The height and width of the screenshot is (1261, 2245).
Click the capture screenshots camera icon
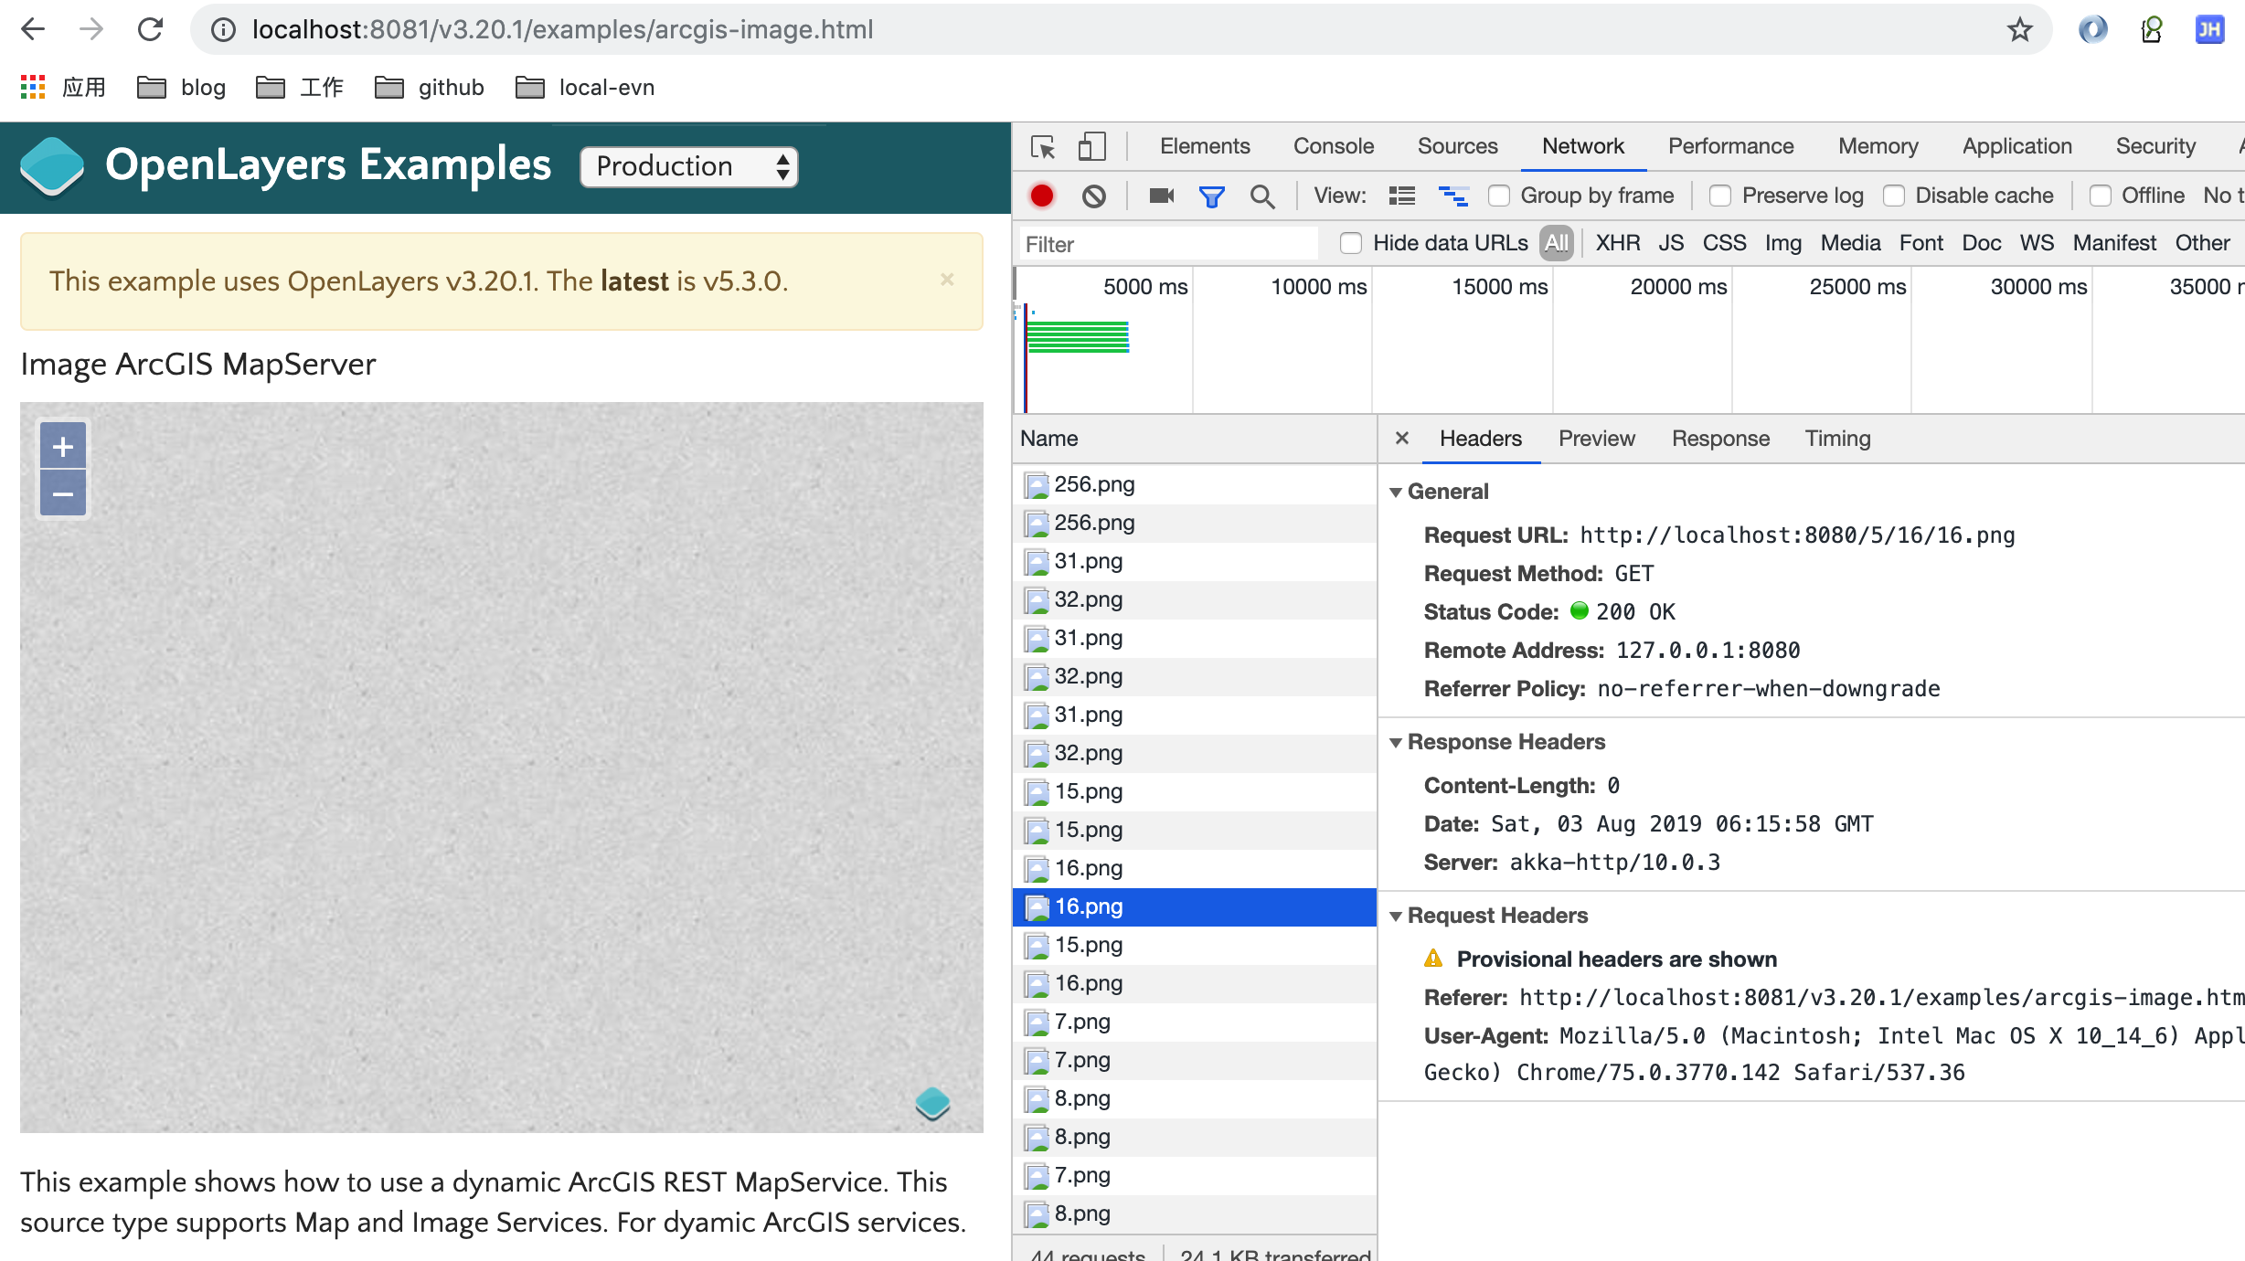coord(1161,196)
